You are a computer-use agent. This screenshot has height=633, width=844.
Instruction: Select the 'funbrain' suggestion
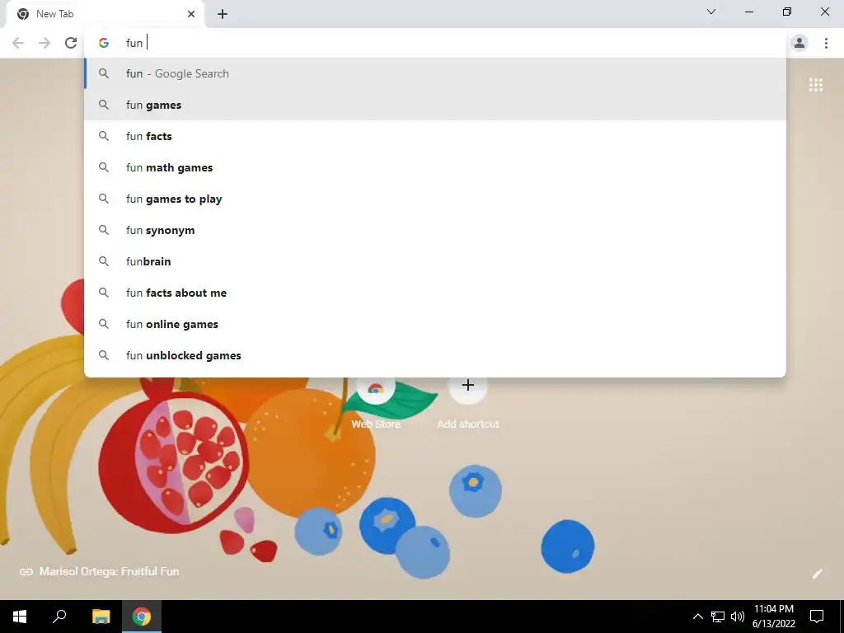pos(435,261)
